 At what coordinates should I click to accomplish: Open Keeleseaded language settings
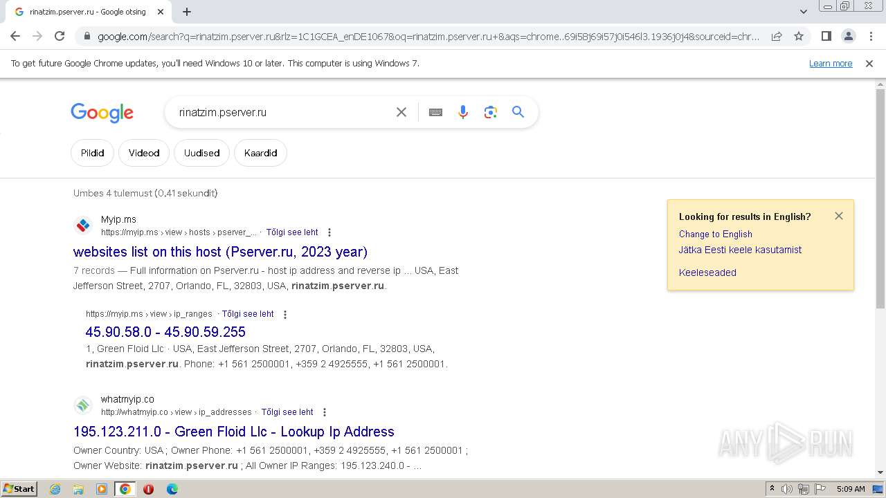click(x=707, y=273)
